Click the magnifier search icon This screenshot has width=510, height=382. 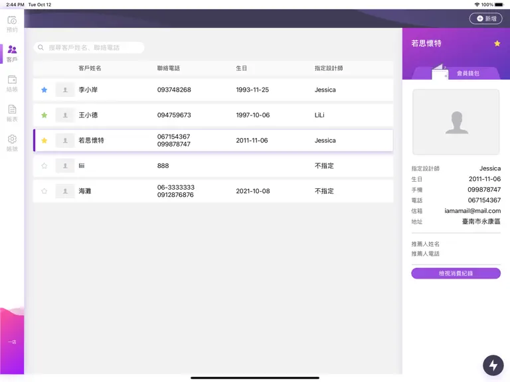[41, 48]
